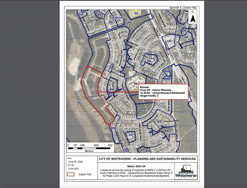Click the bylaw description paragraph about KDFN C-112B
The image size is (247, 188).
(136, 173)
